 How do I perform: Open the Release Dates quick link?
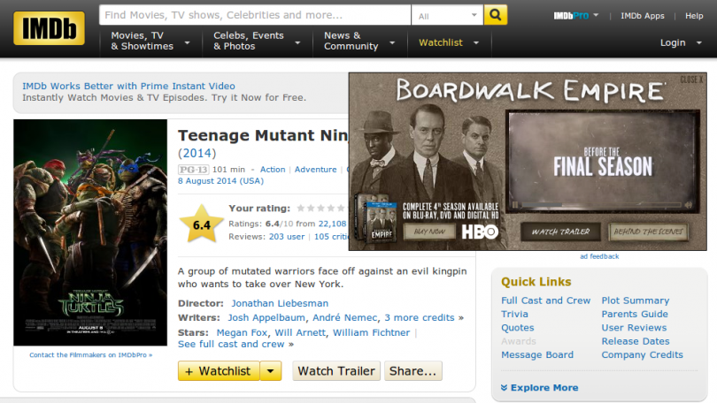tap(636, 341)
